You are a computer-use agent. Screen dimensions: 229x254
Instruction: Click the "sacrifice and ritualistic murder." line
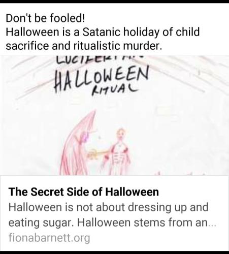click(84, 46)
